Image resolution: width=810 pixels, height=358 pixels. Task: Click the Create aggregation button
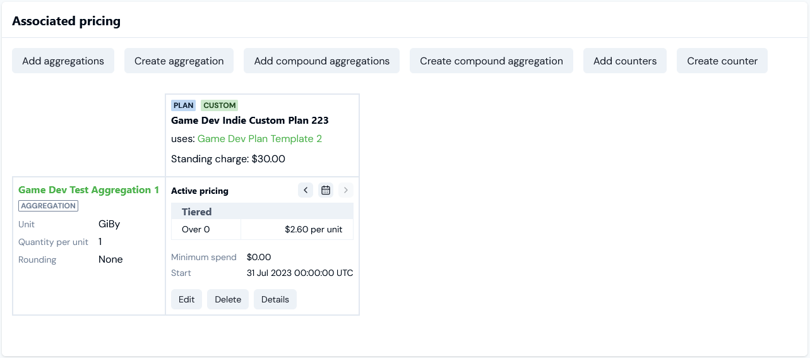tap(179, 61)
